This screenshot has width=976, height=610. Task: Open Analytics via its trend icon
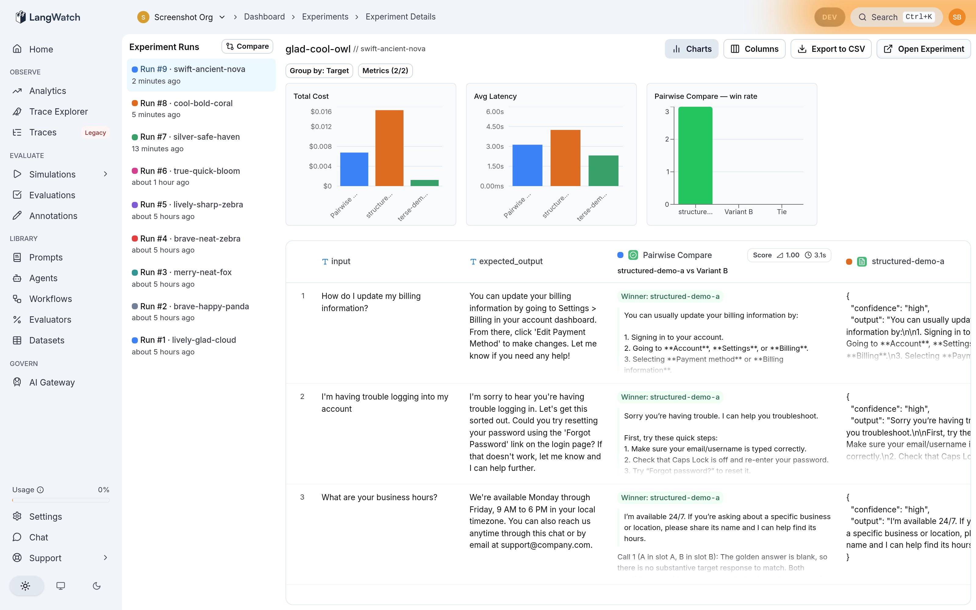point(17,91)
